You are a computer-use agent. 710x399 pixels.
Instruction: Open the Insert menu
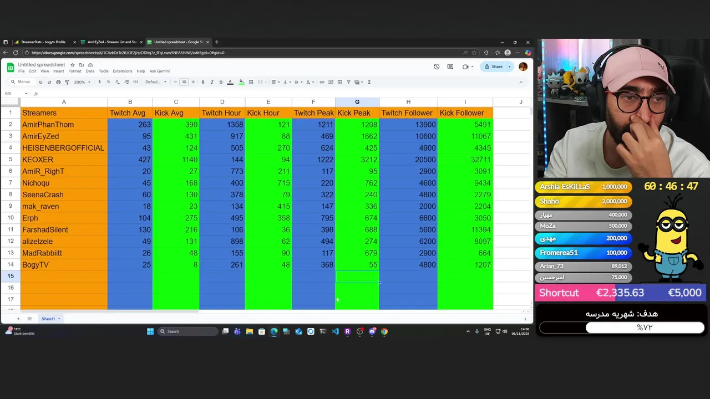coord(59,71)
